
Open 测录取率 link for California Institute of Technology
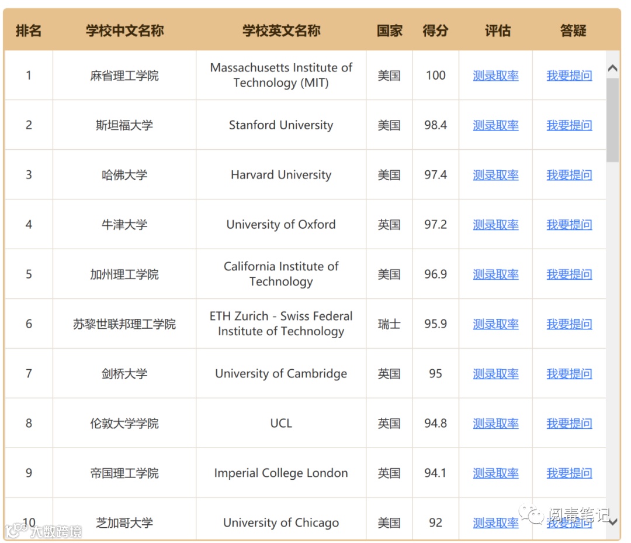pos(495,274)
